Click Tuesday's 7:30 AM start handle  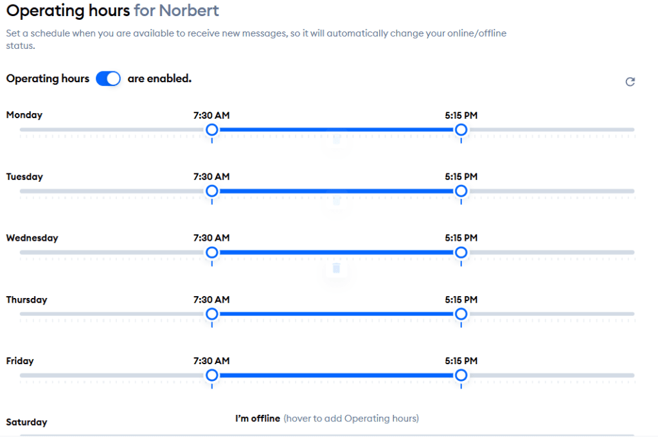click(x=211, y=191)
